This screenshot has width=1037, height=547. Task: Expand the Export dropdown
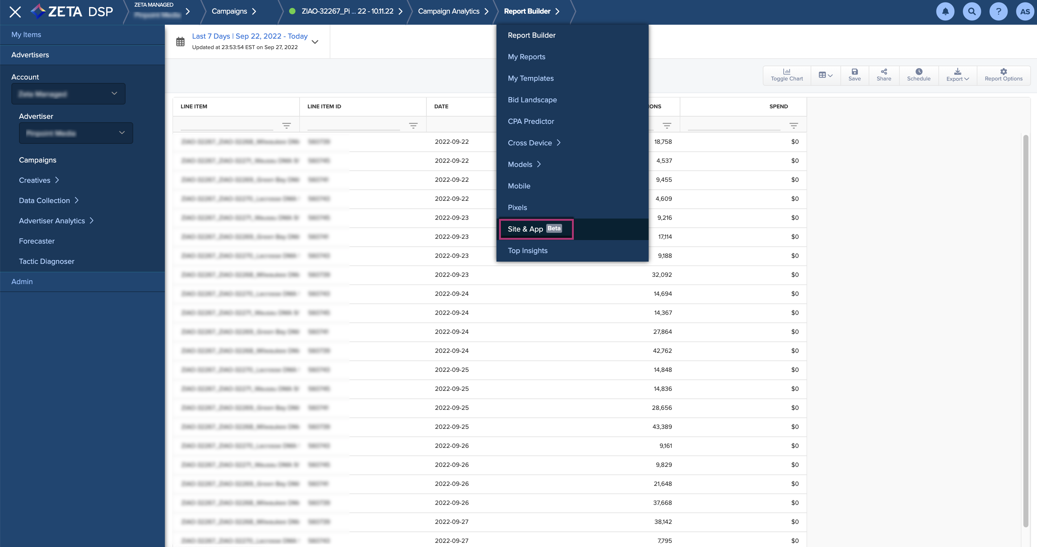click(x=957, y=75)
